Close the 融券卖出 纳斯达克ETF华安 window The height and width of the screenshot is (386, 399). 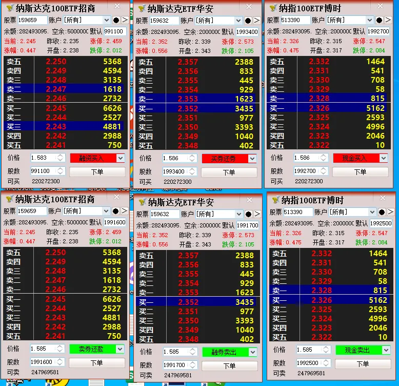[249, 200]
